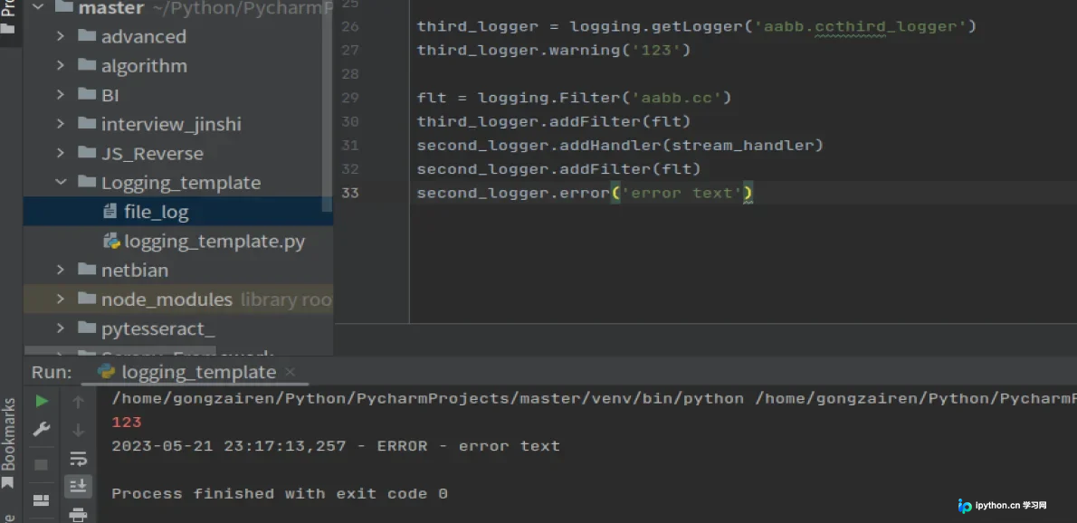Screen dimensions: 1077x523
Task: Click second_logger.addHandler(stream_handler) line
Action: point(620,146)
